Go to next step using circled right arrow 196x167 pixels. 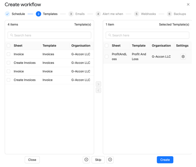110,160
